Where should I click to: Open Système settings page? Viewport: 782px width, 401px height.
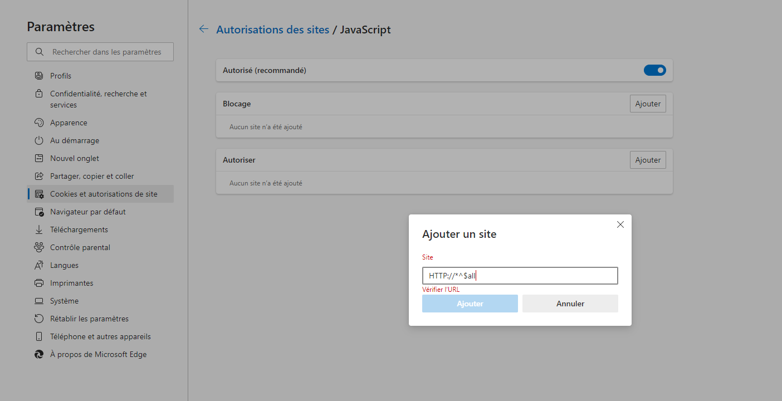[64, 301]
